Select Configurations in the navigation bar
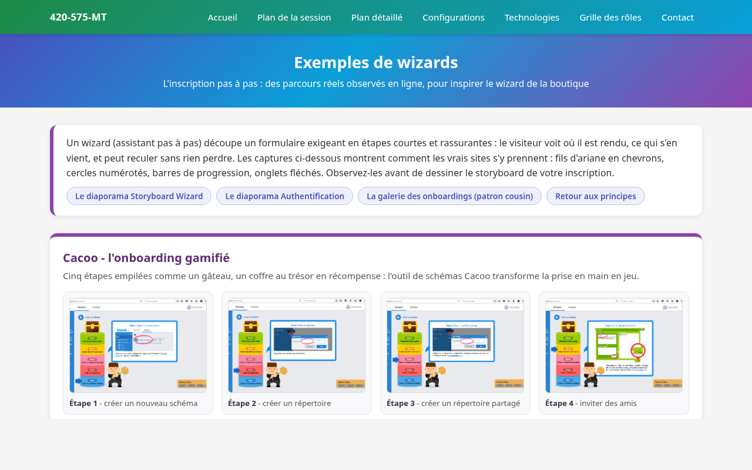This screenshot has height=470, width=752. [x=454, y=17]
